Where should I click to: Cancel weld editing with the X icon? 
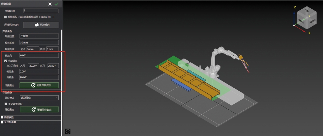tap(50, 4)
